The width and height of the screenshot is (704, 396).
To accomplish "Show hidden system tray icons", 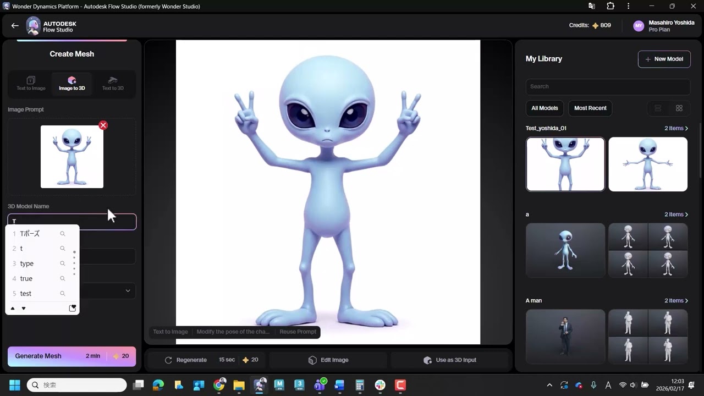I will pyautogui.click(x=549, y=385).
